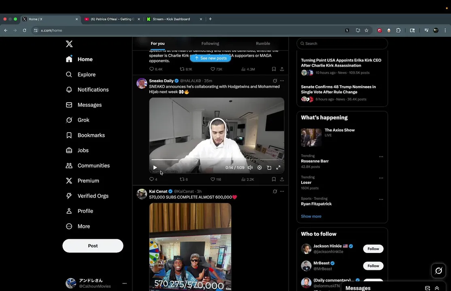The height and width of the screenshot is (291, 451).
Task: Open Notifications from the sidebar
Action: [87, 90]
